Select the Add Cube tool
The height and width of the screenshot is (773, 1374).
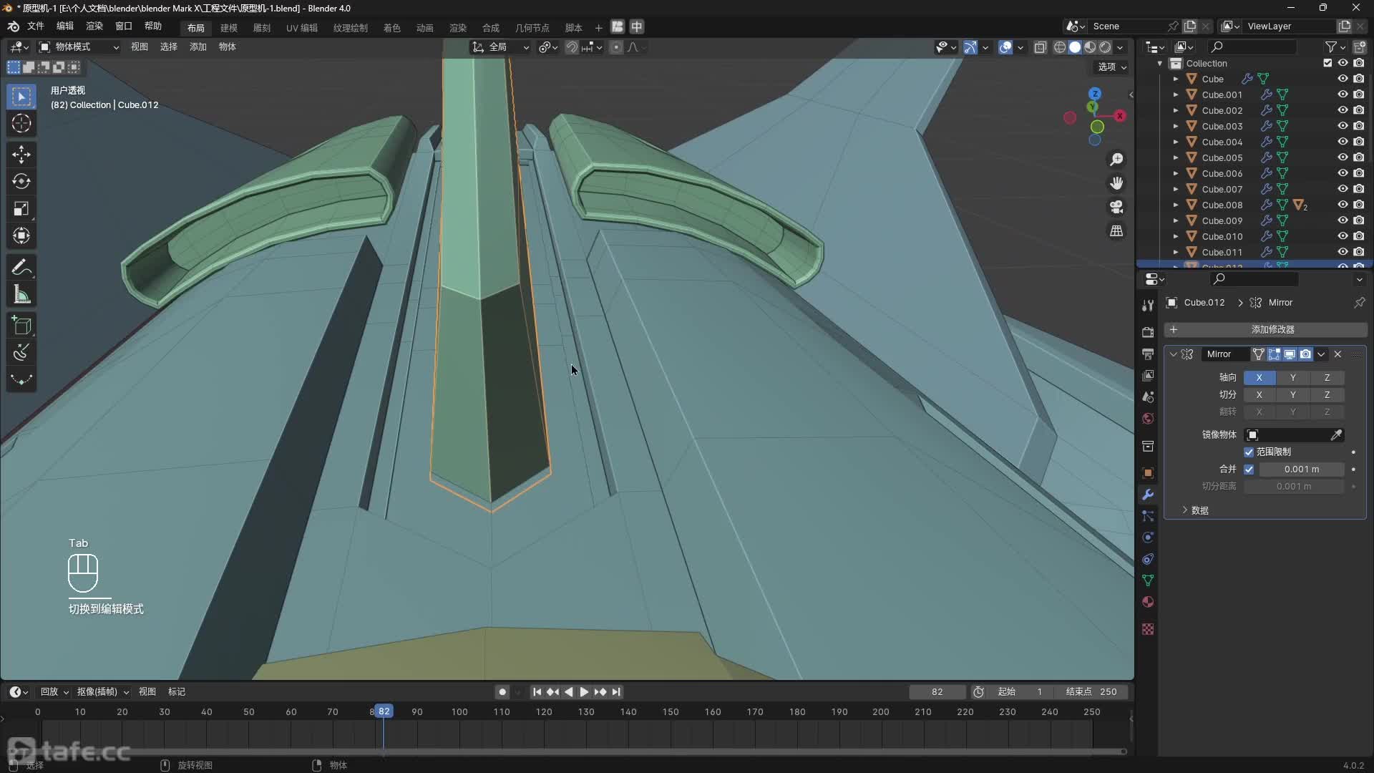(x=21, y=326)
